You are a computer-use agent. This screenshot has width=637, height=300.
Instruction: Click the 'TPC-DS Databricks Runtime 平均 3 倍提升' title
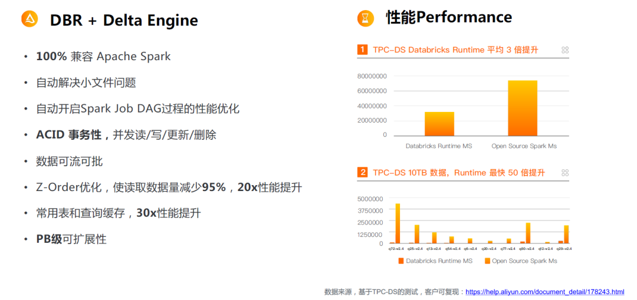pyautogui.click(x=455, y=50)
